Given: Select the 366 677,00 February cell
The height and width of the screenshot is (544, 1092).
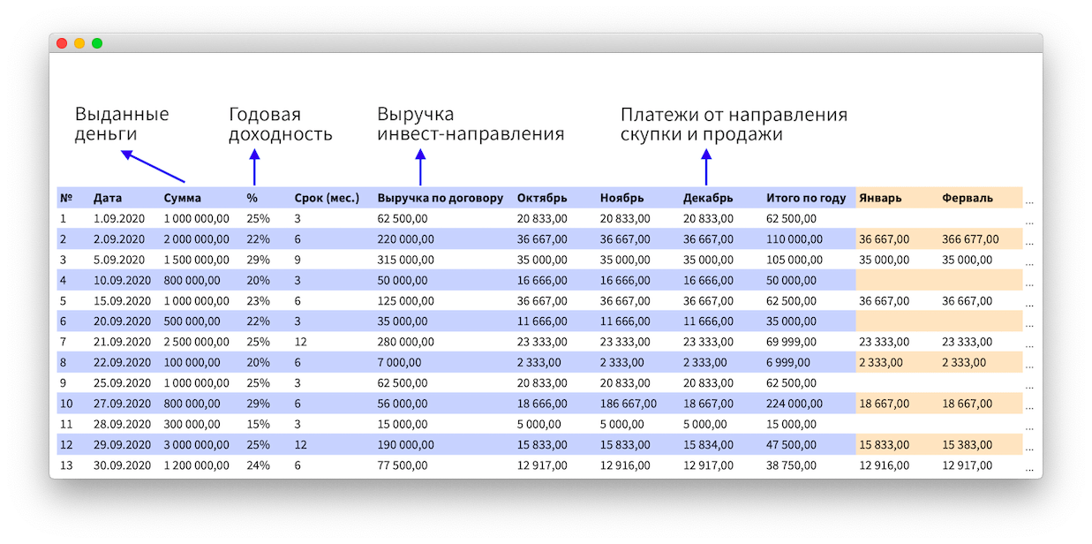Looking at the screenshot, I should pyautogui.click(x=970, y=238).
